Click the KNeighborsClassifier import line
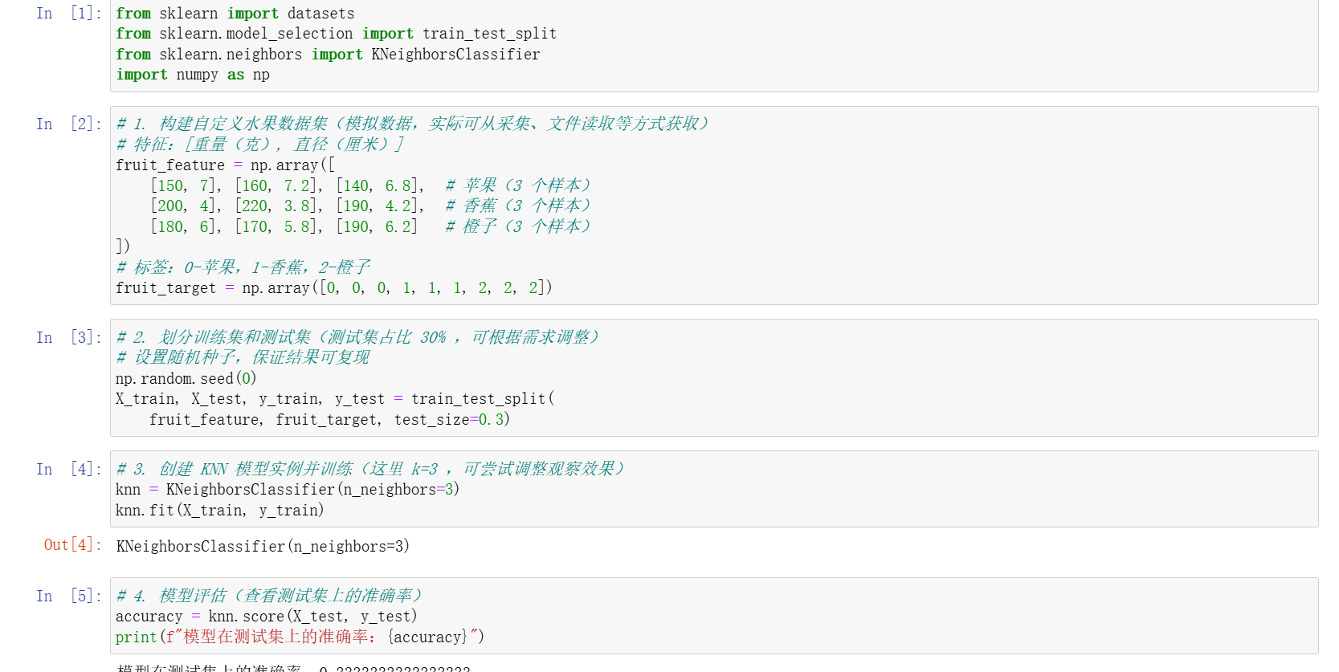Image resolution: width=1339 pixels, height=672 pixels. 328,55
